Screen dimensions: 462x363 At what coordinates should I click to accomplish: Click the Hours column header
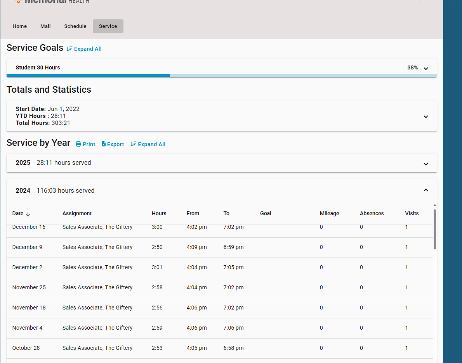159,213
